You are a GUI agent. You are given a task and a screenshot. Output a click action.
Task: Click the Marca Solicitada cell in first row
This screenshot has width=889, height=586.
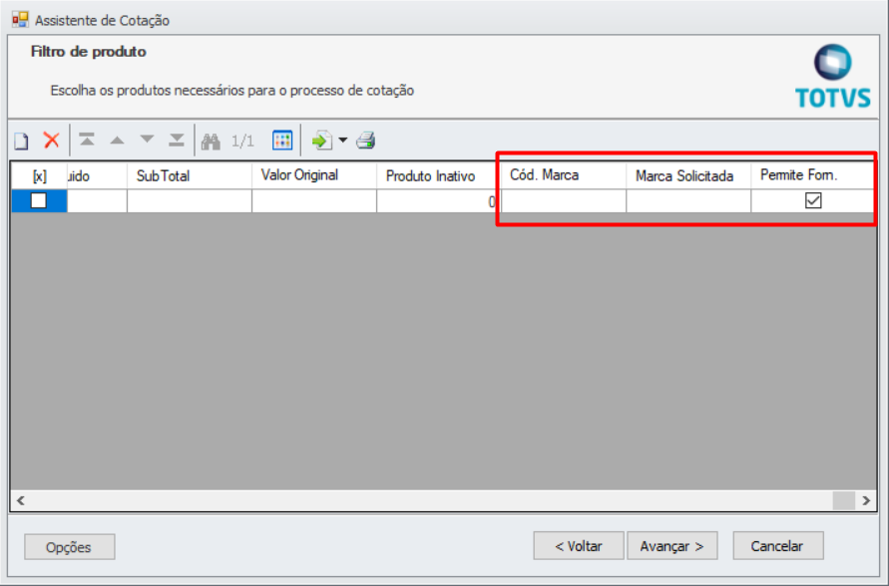[x=688, y=201]
